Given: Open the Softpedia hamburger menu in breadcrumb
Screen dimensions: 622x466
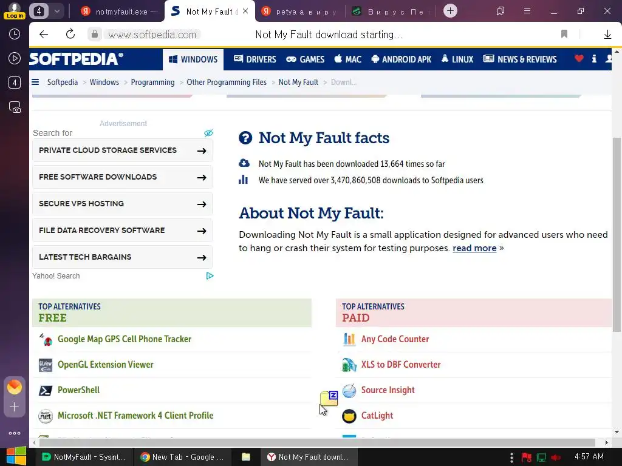Looking at the screenshot, I should click(x=35, y=82).
